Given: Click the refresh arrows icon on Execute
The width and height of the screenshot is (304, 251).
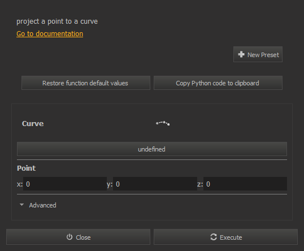Looking at the screenshot, I should point(214,237).
